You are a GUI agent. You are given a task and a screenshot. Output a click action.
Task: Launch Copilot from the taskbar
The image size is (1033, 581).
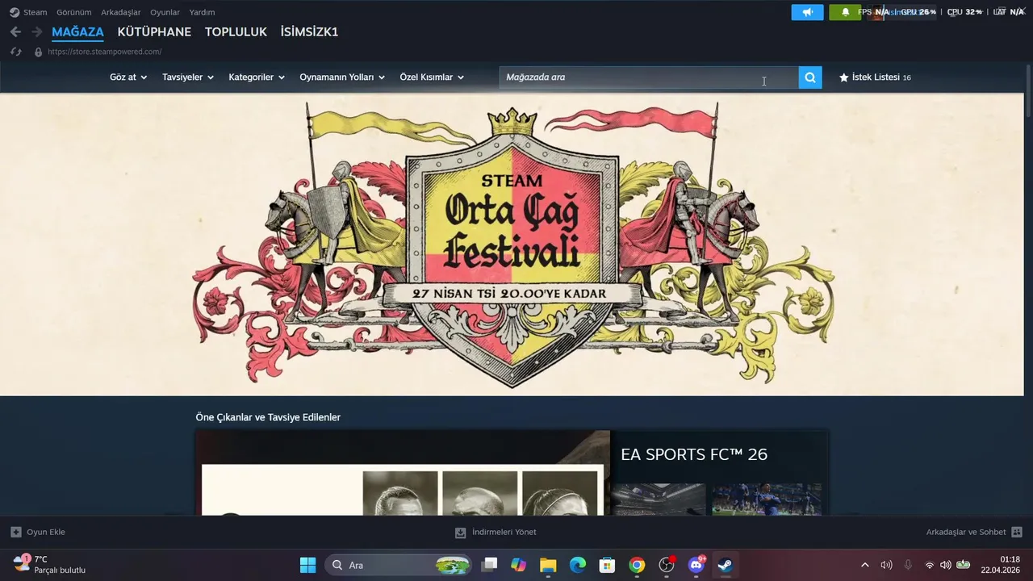tap(518, 565)
